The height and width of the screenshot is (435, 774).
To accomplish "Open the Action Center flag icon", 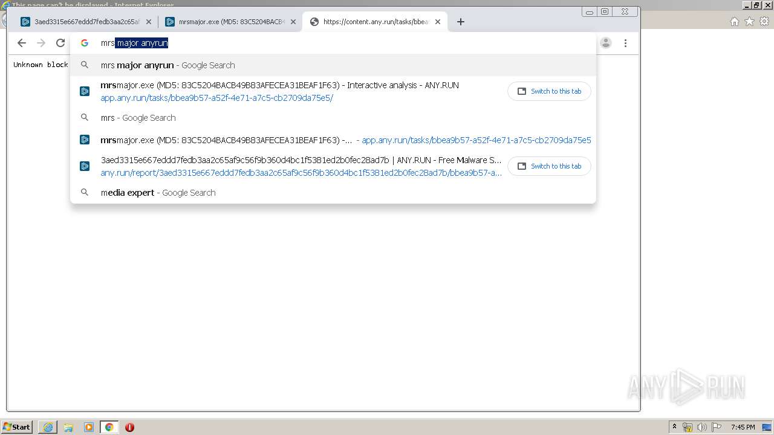I will [717, 427].
